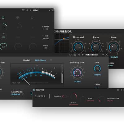Open the Shifter panel hamburger menu
This screenshot has width=124, height=124.
(x=118, y=90)
